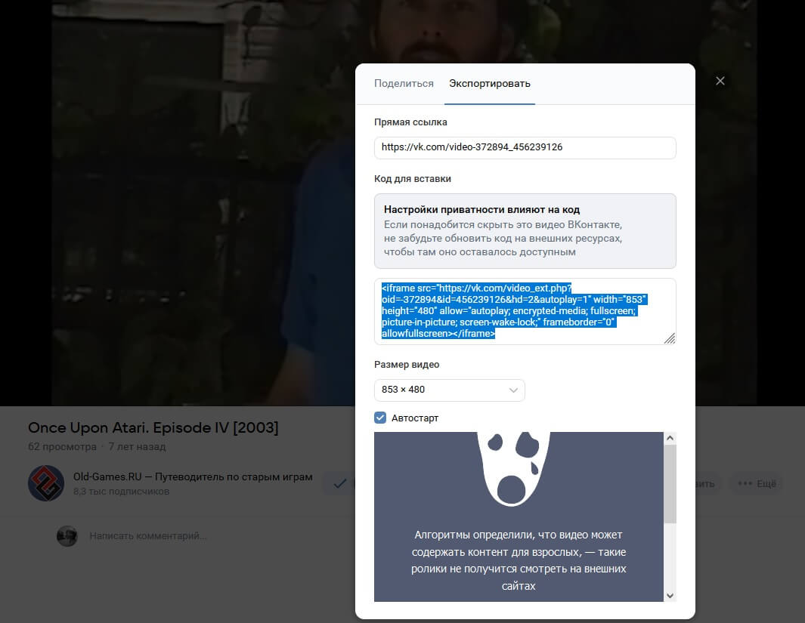Click the iframe embed code text area

(x=525, y=311)
